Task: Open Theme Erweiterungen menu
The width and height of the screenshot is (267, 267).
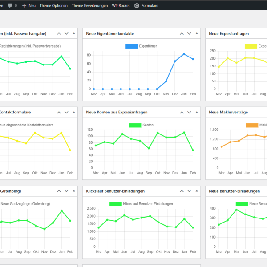Action: (90, 6)
